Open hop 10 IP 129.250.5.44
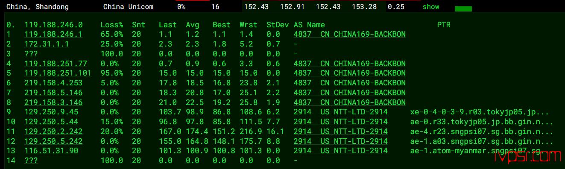The width and height of the screenshot is (565, 169). 52,122
